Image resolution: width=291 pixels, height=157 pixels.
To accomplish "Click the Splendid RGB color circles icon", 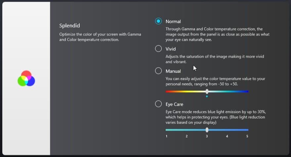I will coord(26,79).
